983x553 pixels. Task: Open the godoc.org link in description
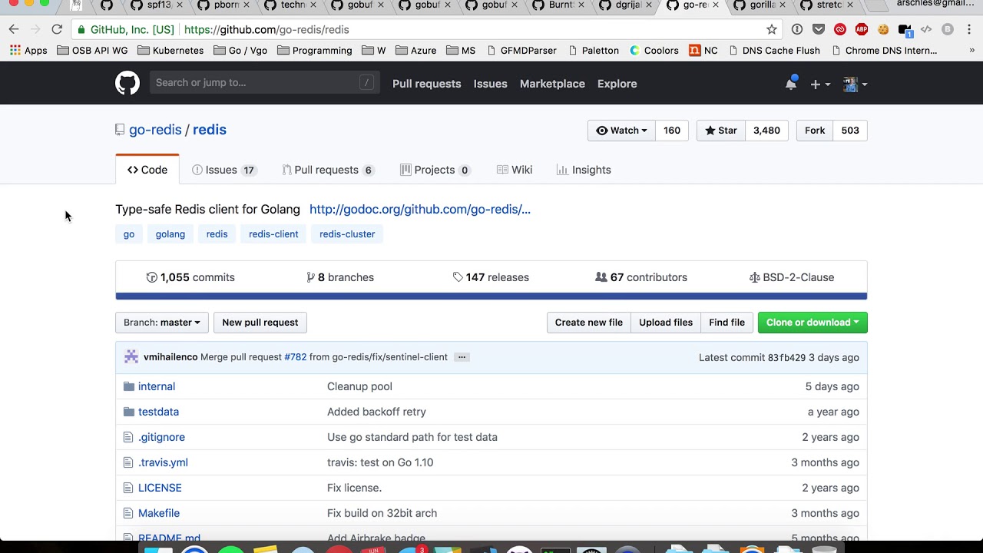(420, 209)
